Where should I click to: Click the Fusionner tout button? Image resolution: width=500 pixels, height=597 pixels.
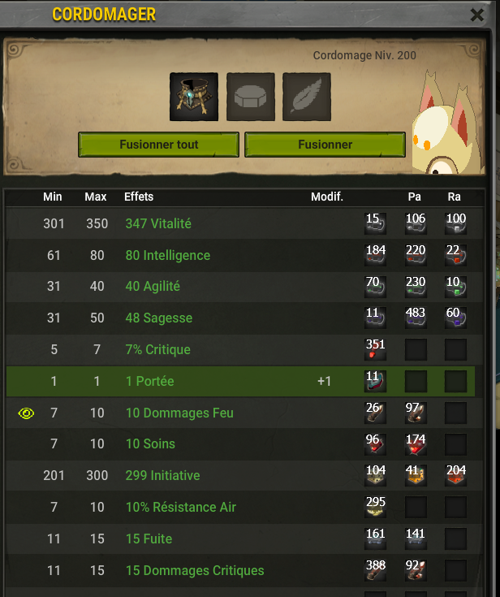158,145
